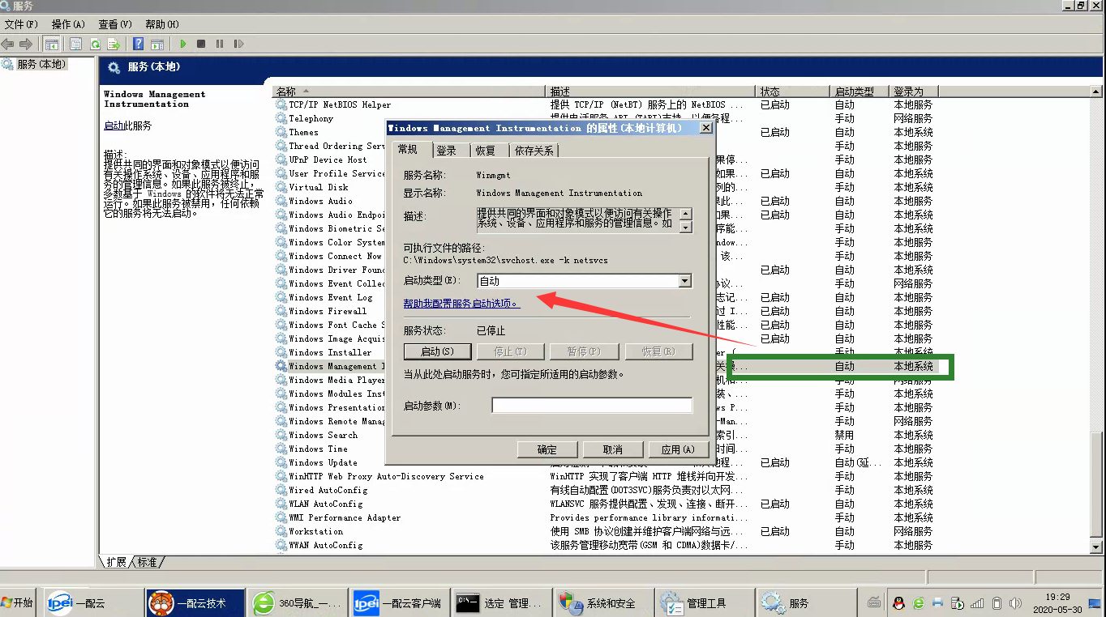The image size is (1106, 617).
Task: Switch to the 扩展 tab at bottom
Action: click(x=117, y=562)
